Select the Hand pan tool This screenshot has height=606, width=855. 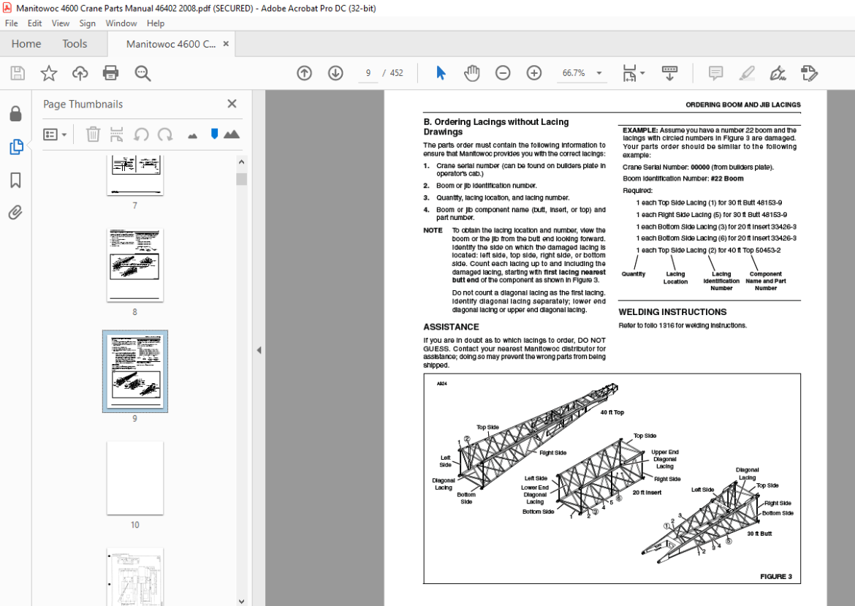[x=471, y=73]
